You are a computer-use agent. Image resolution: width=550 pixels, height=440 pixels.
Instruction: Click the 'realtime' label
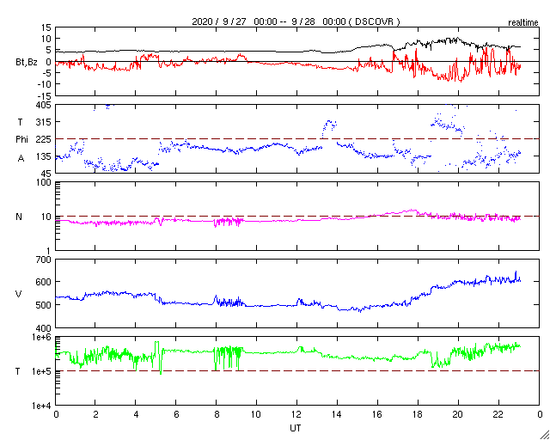[523, 23]
